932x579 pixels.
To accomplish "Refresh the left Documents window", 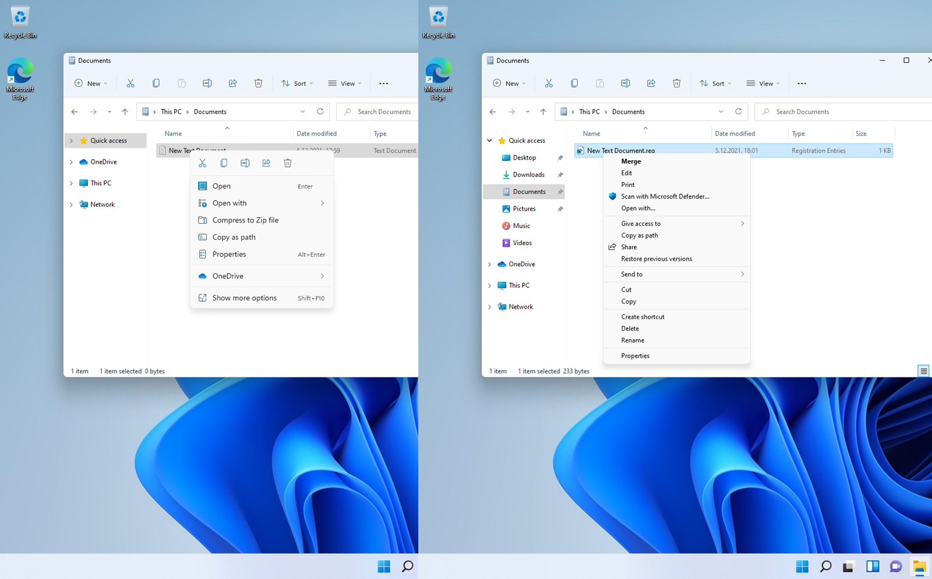I will [x=320, y=111].
